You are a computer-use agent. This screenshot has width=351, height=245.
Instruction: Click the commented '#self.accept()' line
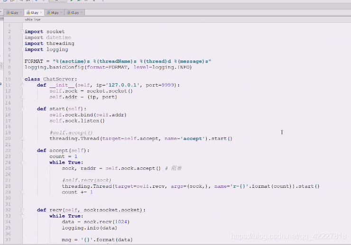coord(71,133)
